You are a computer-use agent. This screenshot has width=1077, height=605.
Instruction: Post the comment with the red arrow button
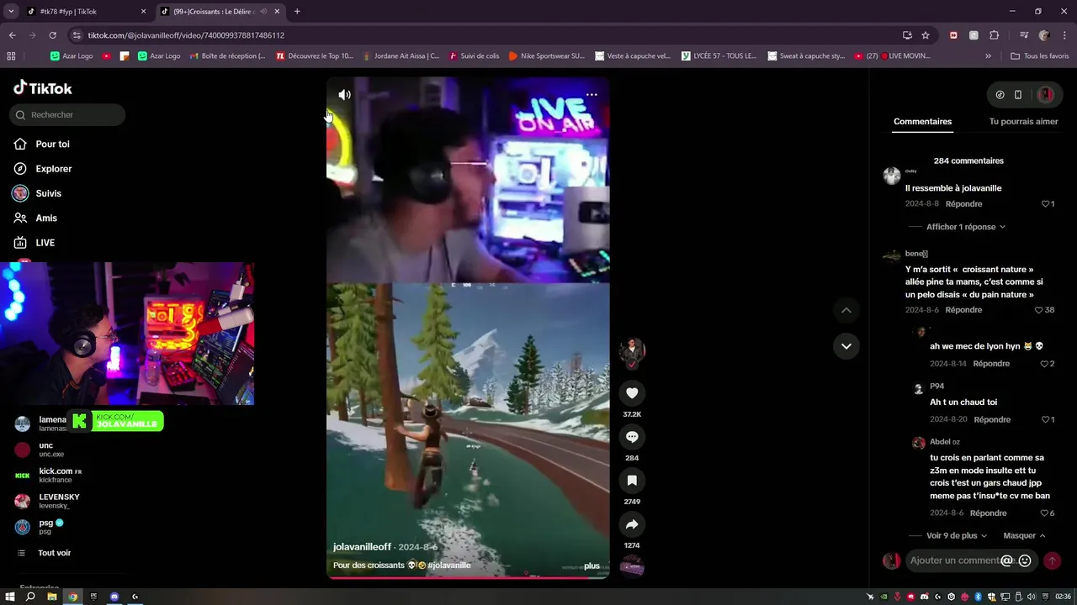[x=1052, y=560]
